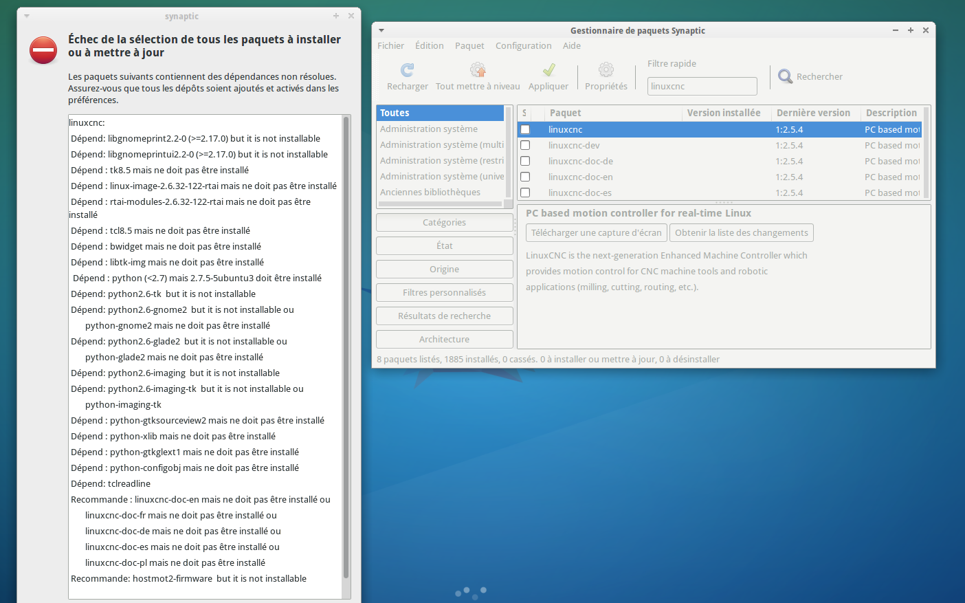Open Synaptic main window menu arrow
Image resolution: width=965 pixels, height=603 pixels.
click(381, 30)
